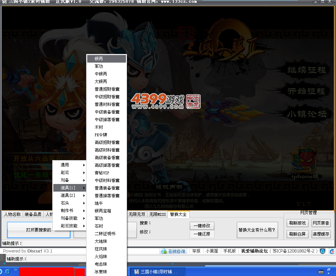
Task: Expand the 石头 submenu
Action: pyautogui.click(x=70, y=203)
